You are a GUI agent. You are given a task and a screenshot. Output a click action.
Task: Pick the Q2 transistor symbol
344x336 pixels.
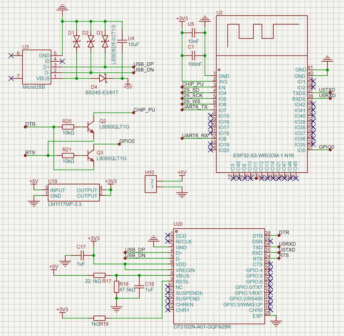click(x=91, y=127)
